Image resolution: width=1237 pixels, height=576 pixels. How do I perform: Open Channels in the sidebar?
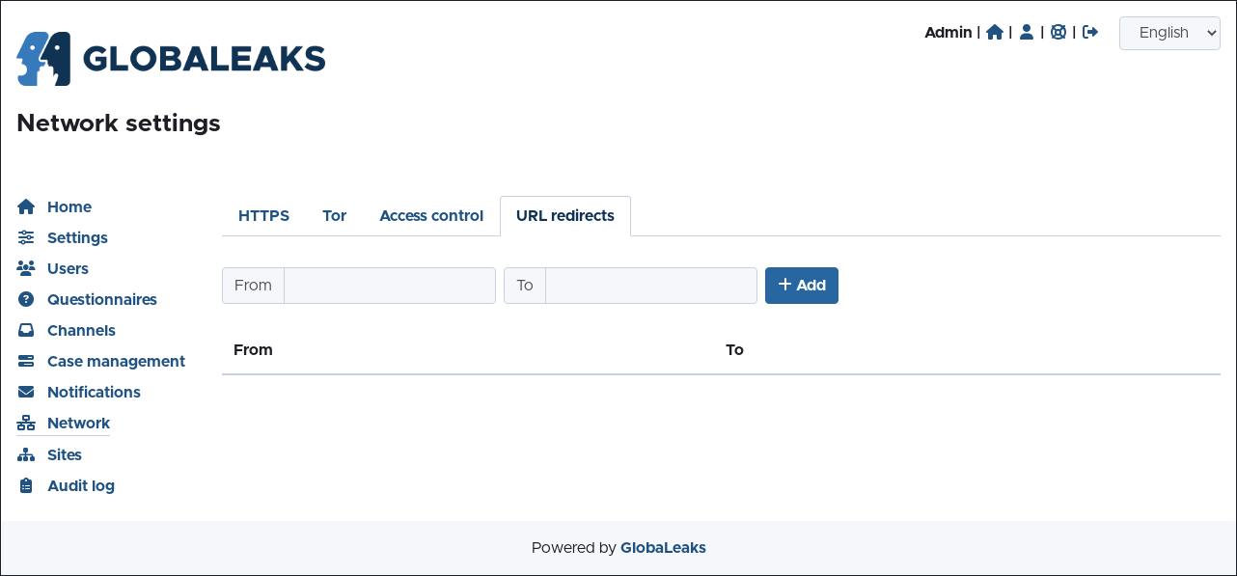pos(81,330)
